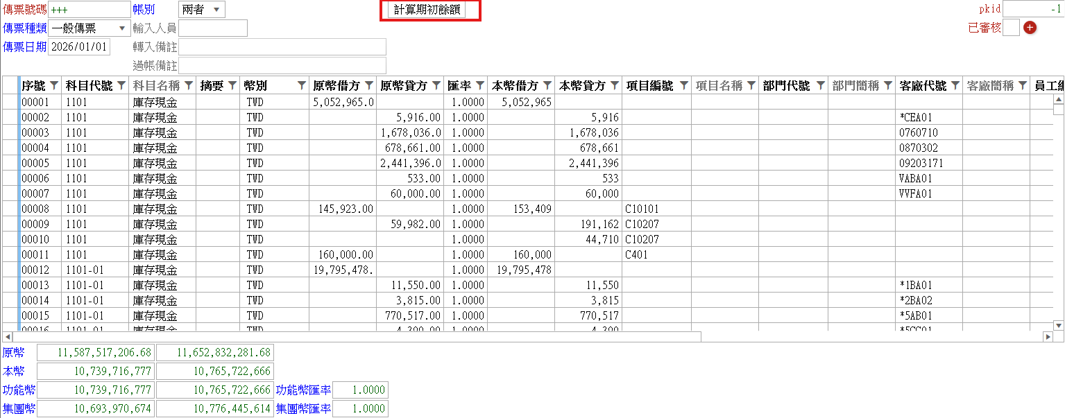Click customer code VABA01 cell

[x=929, y=178]
